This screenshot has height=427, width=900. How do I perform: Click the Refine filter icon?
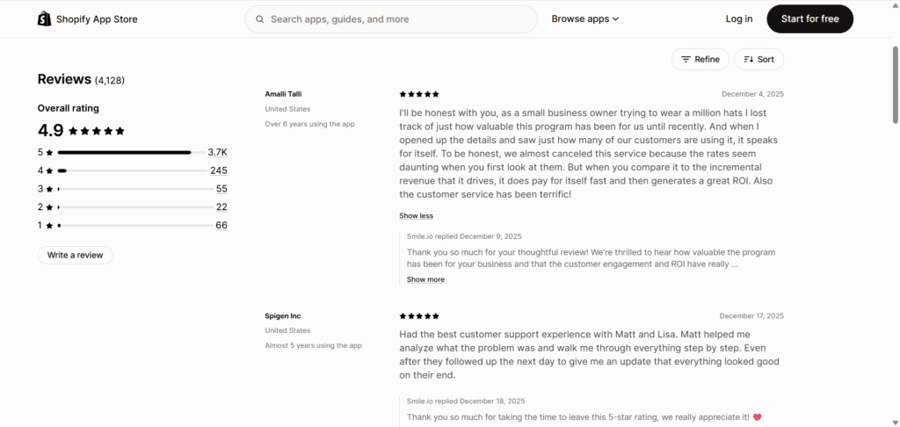pyautogui.click(x=686, y=59)
